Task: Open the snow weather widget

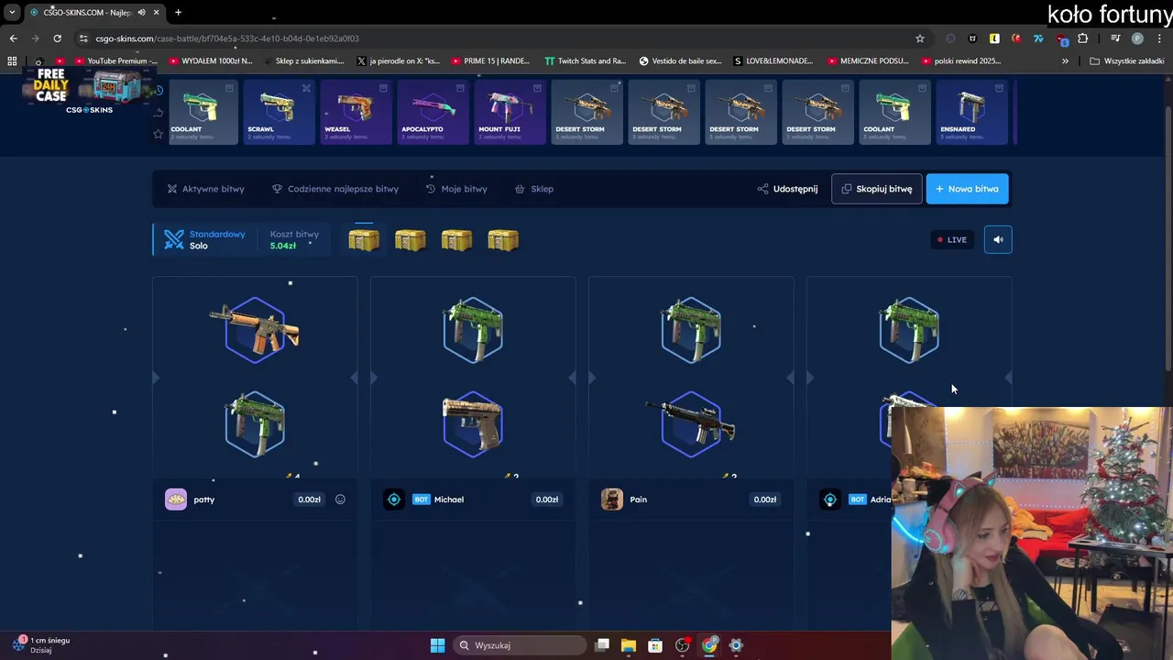Action: point(41,644)
